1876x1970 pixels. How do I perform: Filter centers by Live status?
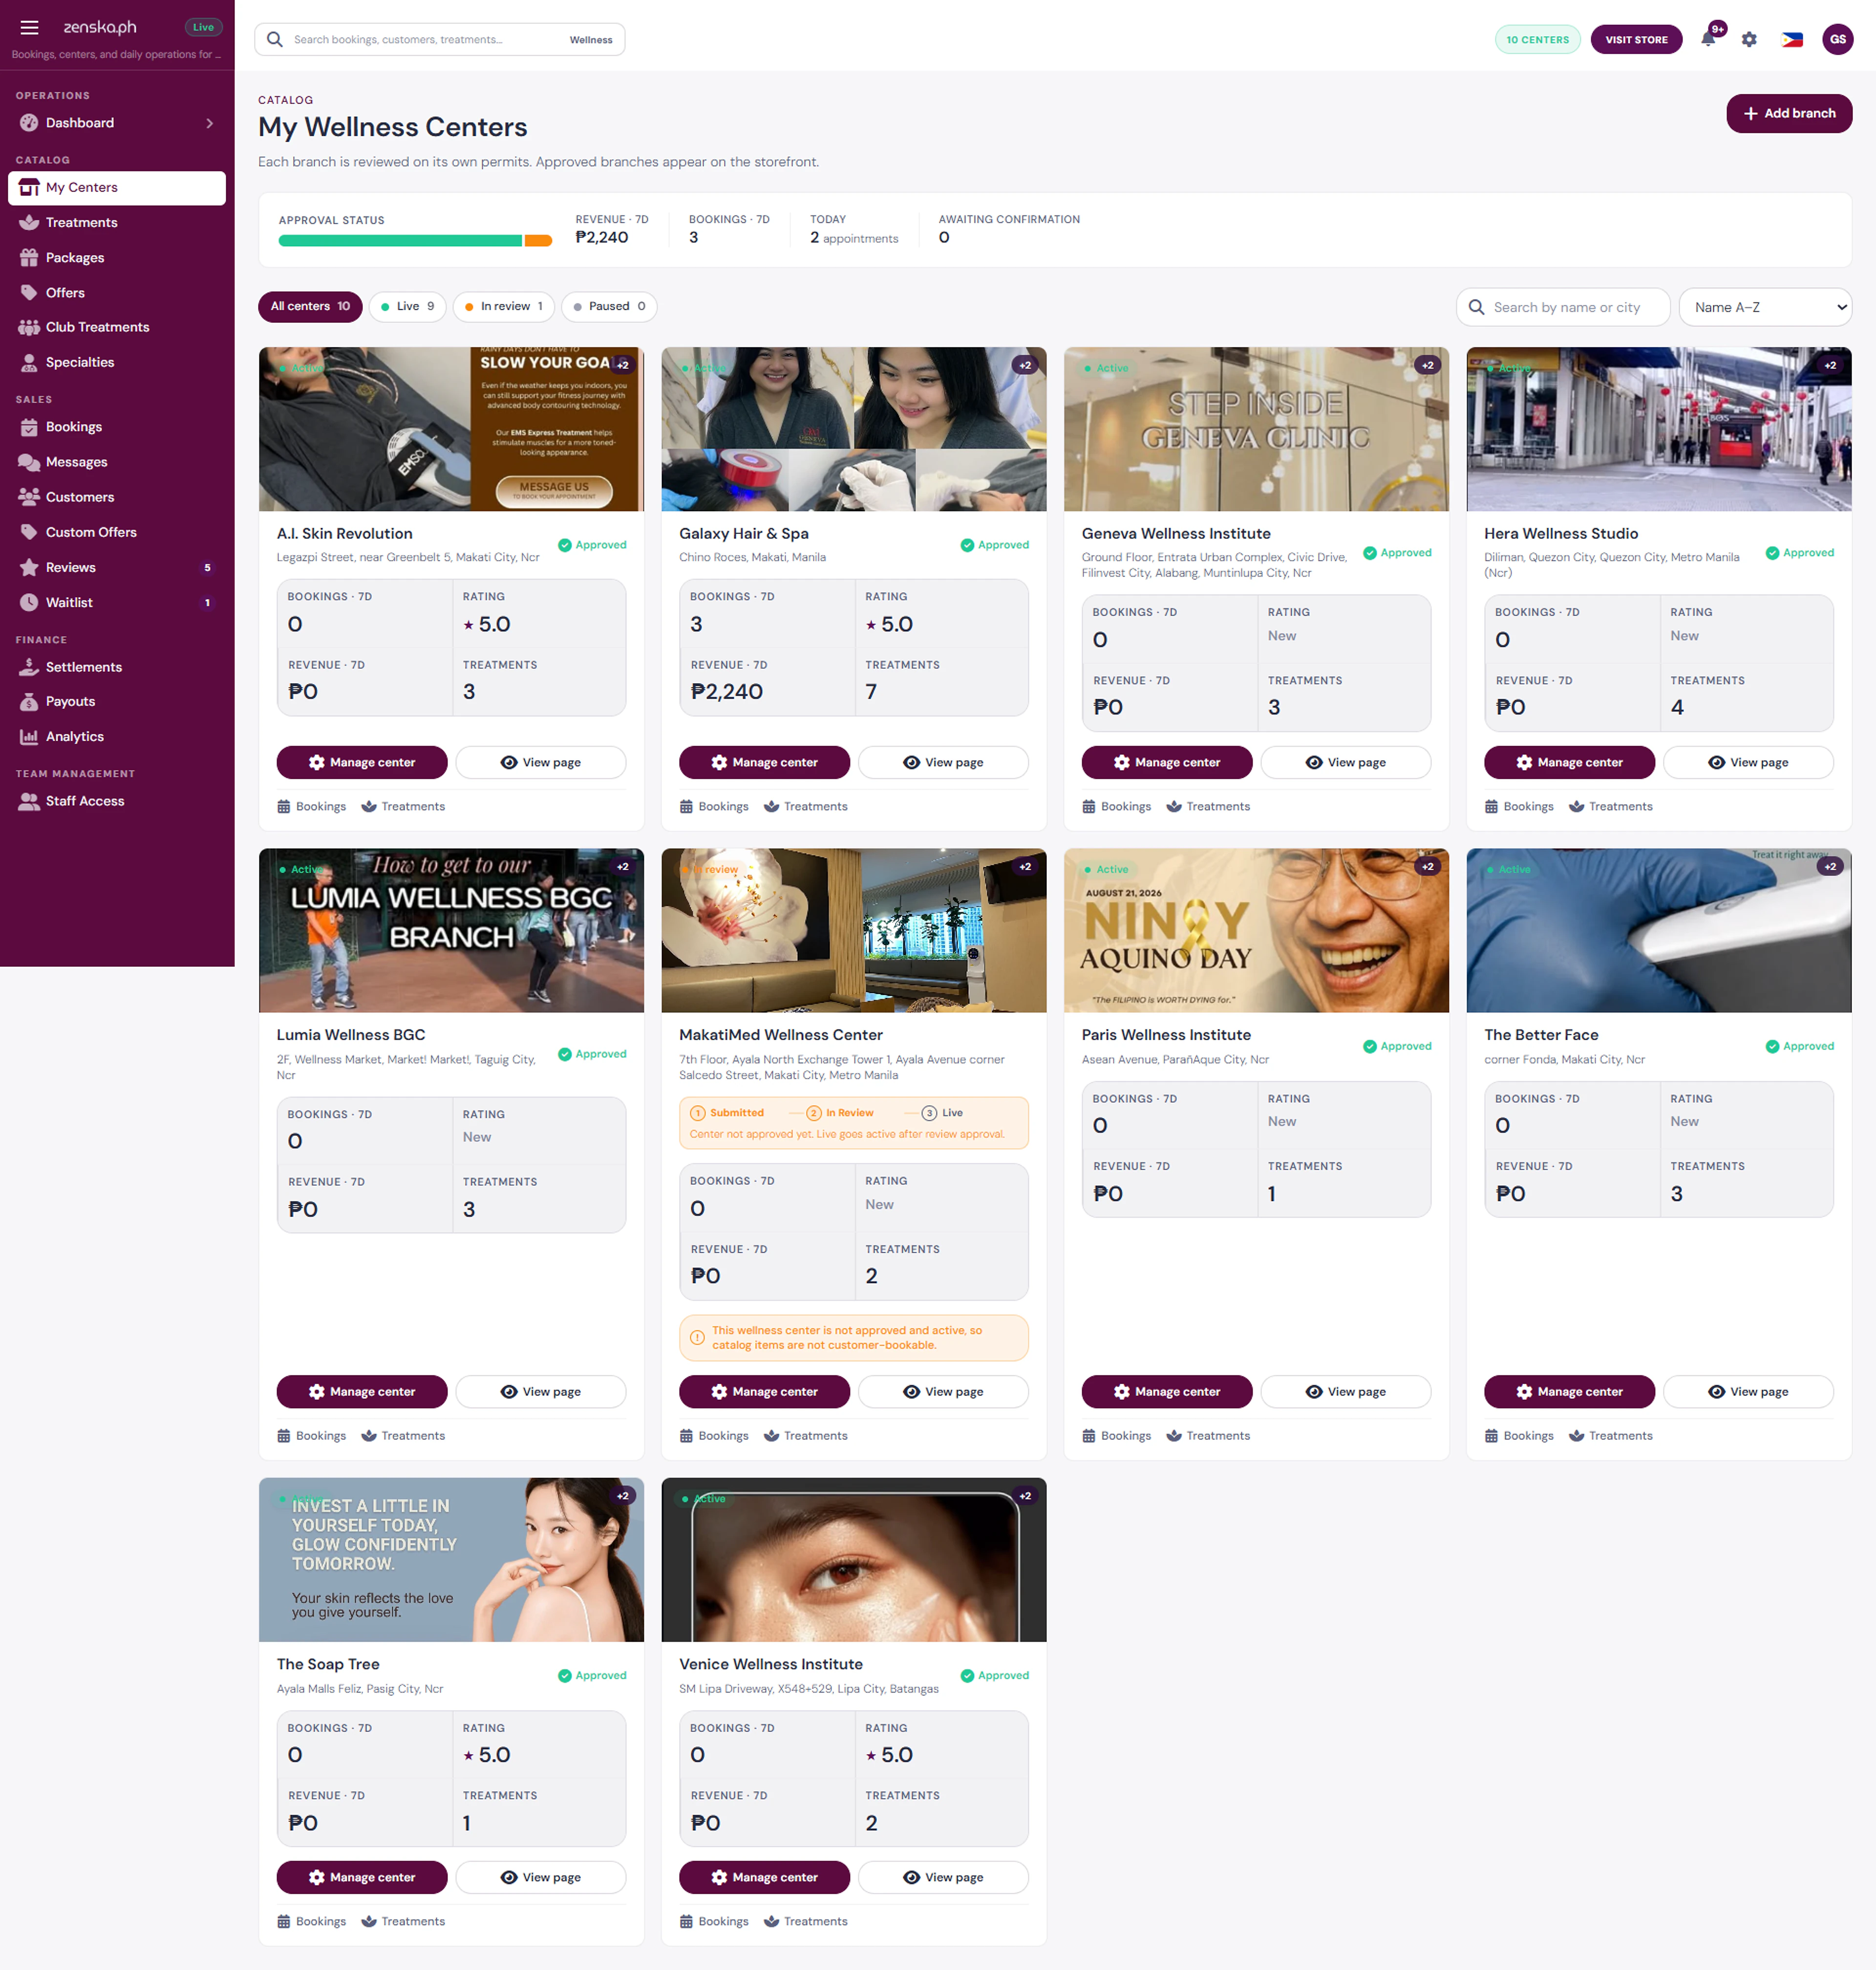click(x=407, y=306)
